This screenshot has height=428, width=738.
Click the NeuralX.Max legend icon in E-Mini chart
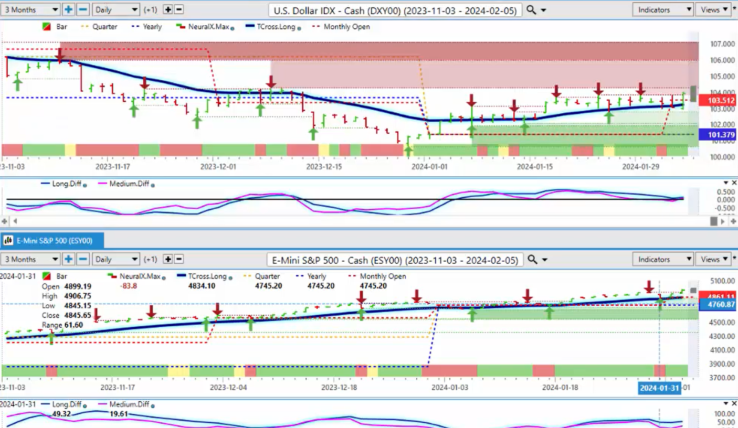coord(112,276)
